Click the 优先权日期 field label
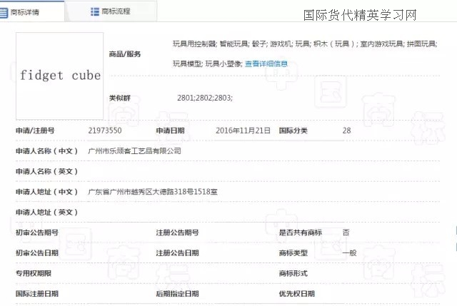 [x=296, y=294]
